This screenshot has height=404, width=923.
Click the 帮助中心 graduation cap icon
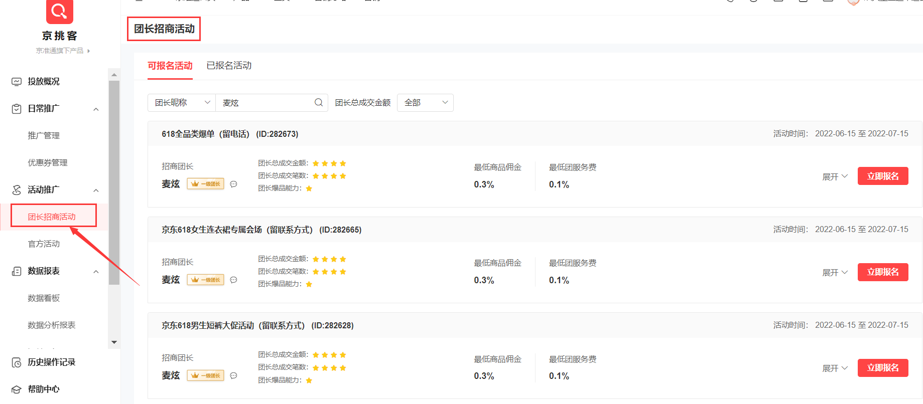17,389
